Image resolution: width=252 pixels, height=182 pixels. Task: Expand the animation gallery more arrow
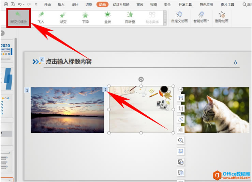(165, 22)
